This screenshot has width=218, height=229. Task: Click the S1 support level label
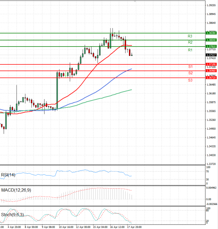(190, 67)
